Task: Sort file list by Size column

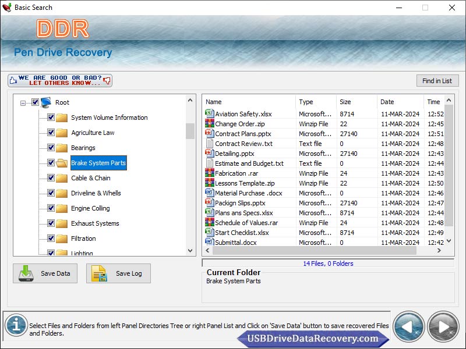Action: pos(357,102)
